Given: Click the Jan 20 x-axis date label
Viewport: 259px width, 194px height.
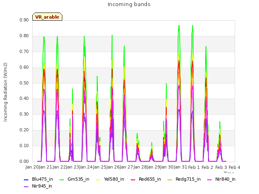Looking at the screenshot, I should pyautogui.click(x=32, y=167).
